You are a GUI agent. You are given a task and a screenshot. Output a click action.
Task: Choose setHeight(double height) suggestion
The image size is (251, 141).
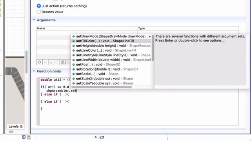coord(111,46)
